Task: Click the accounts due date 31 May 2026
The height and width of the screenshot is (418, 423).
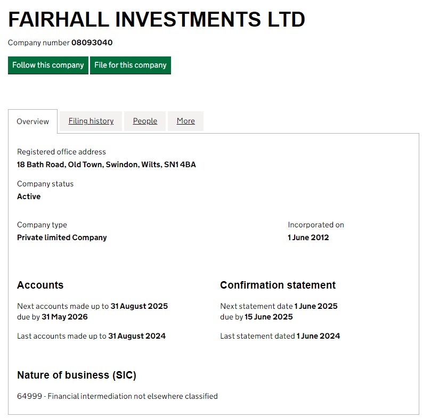Action: point(64,317)
